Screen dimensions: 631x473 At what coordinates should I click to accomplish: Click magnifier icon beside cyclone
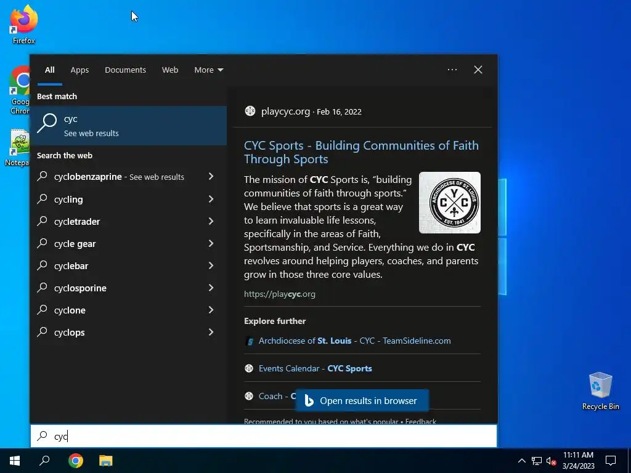tap(43, 310)
